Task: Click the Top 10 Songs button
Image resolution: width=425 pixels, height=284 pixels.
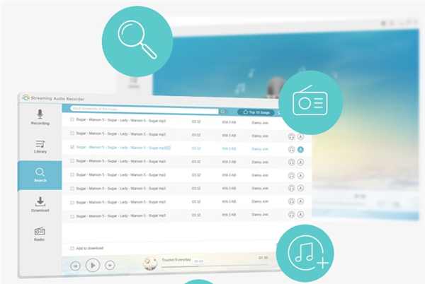Action: coord(258,112)
